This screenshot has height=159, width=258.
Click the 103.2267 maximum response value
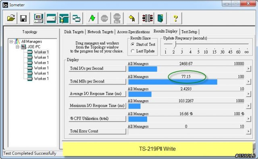pos(186,101)
